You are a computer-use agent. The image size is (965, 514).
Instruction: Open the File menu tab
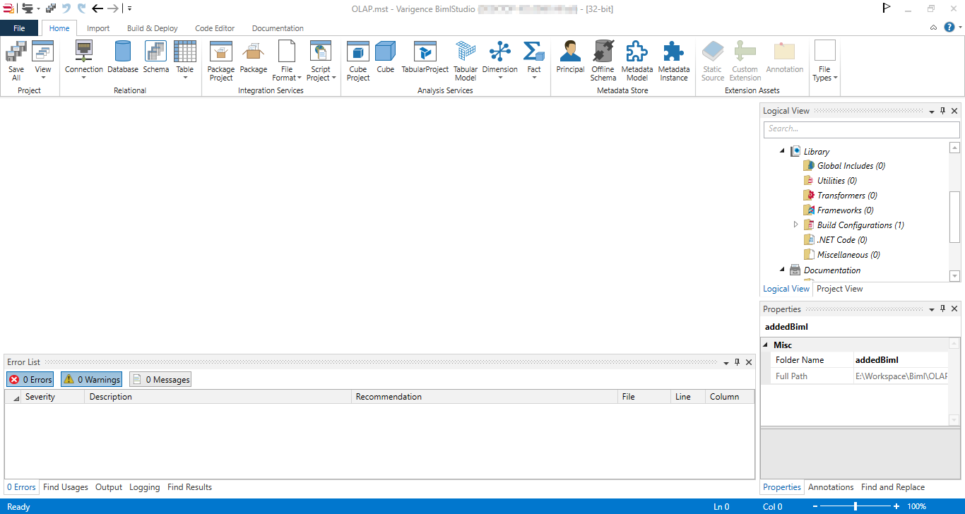click(x=19, y=28)
